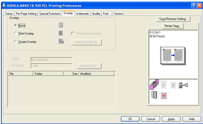Open the Special Functions tab
Image resolution: width=203 pixels, height=124 pixels.
tap(50, 14)
